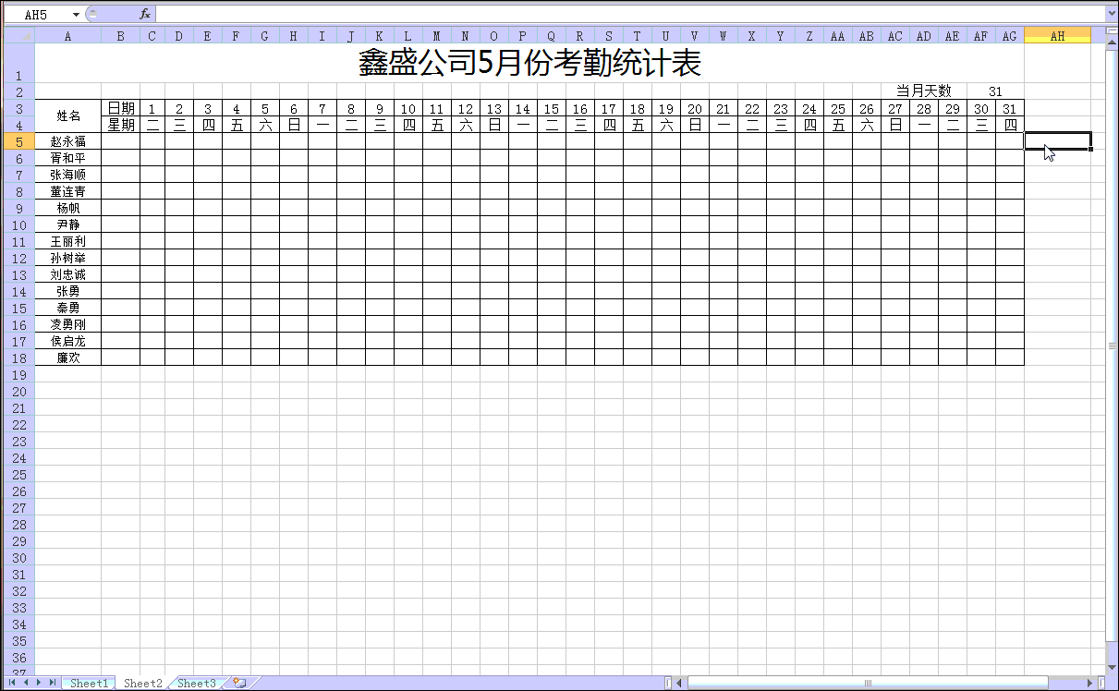Viewport: 1119px width, 691px height.
Task: Click the 日期 header cell
Action: pyautogui.click(x=121, y=108)
